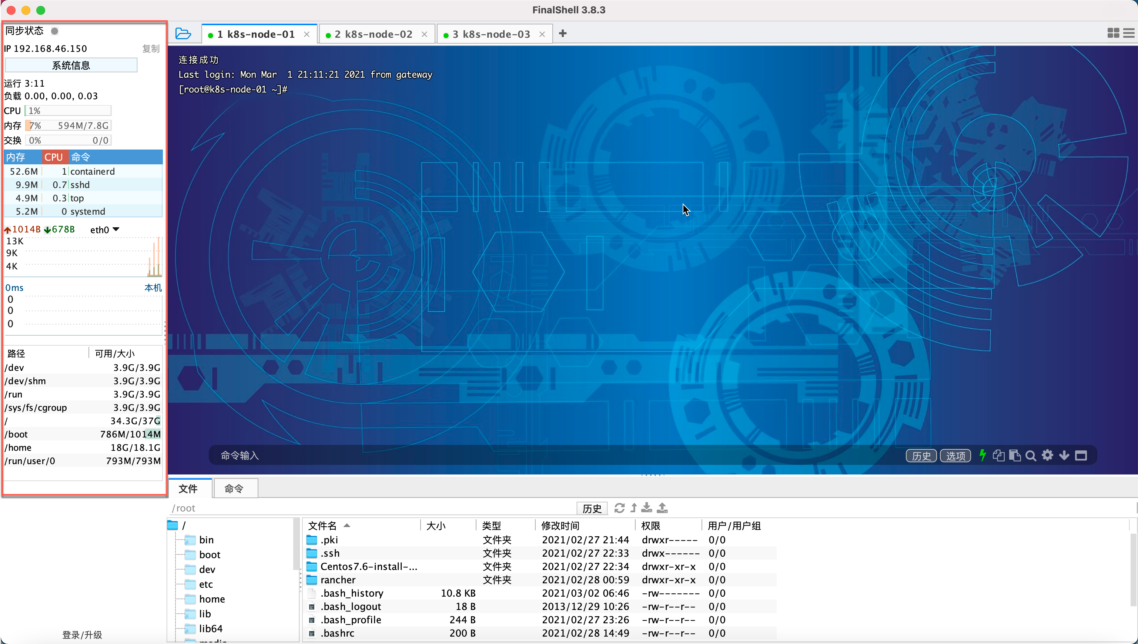Screen dimensions: 1138x644
Task: Open the settings gear in terminal toolbar
Action: click(1047, 455)
